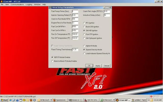
Task: Select Ford TFI Ignition
Action: (x=84, y=34)
